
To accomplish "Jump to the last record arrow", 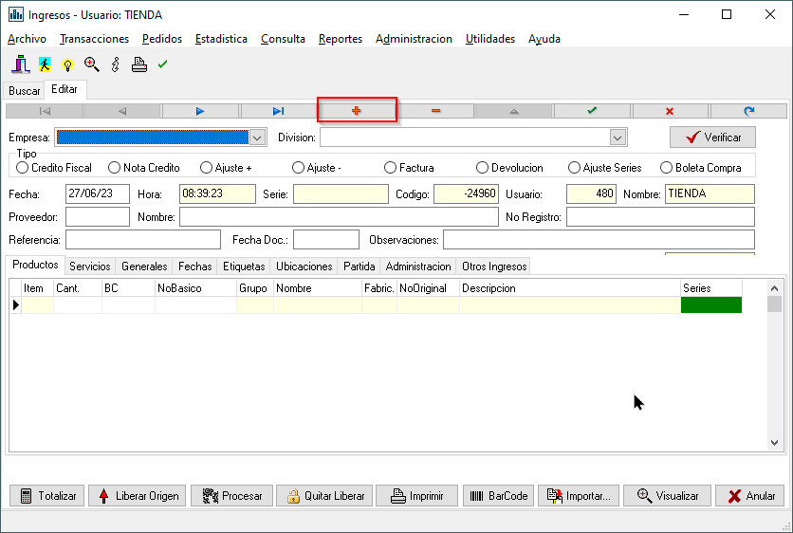I will coord(278,111).
